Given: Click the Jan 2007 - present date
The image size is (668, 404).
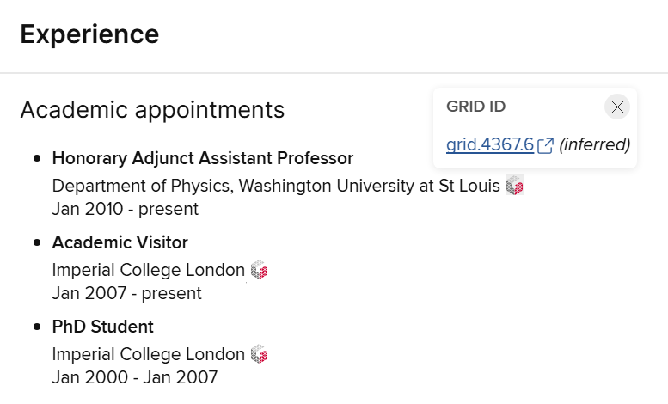Looking at the screenshot, I should [126, 293].
